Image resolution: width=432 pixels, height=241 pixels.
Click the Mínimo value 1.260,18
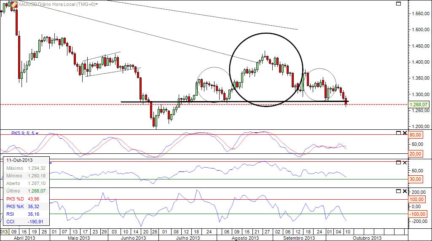[x=37, y=176]
